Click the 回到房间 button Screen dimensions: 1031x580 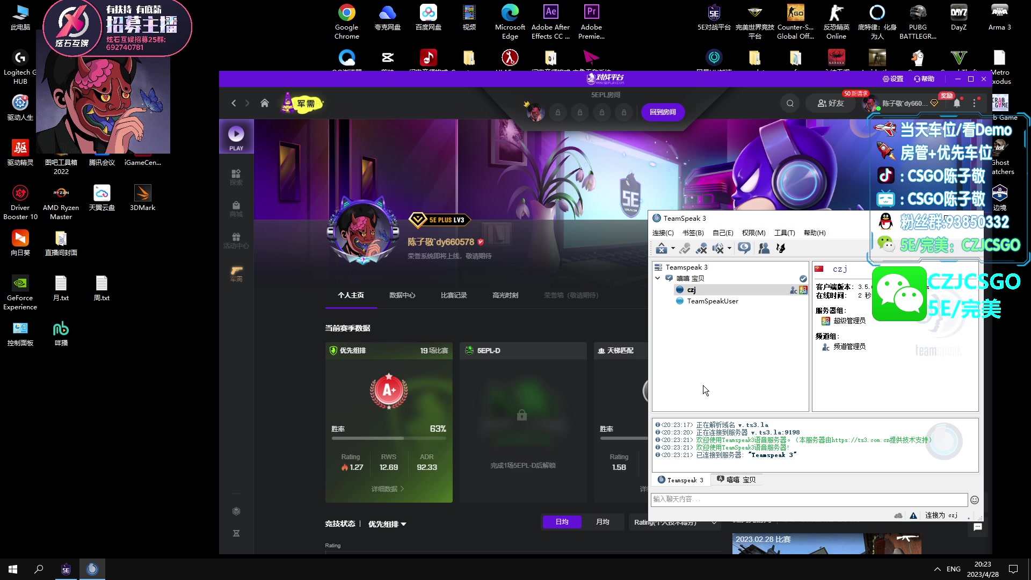[x=663, y=112]
